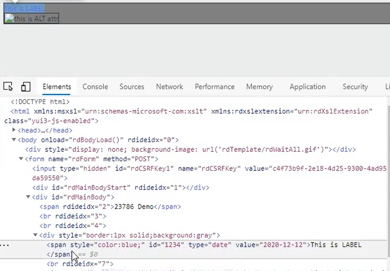Screen dimensions: 390x271
Task: Switch to the Memory tab
Action: point(259,87)
